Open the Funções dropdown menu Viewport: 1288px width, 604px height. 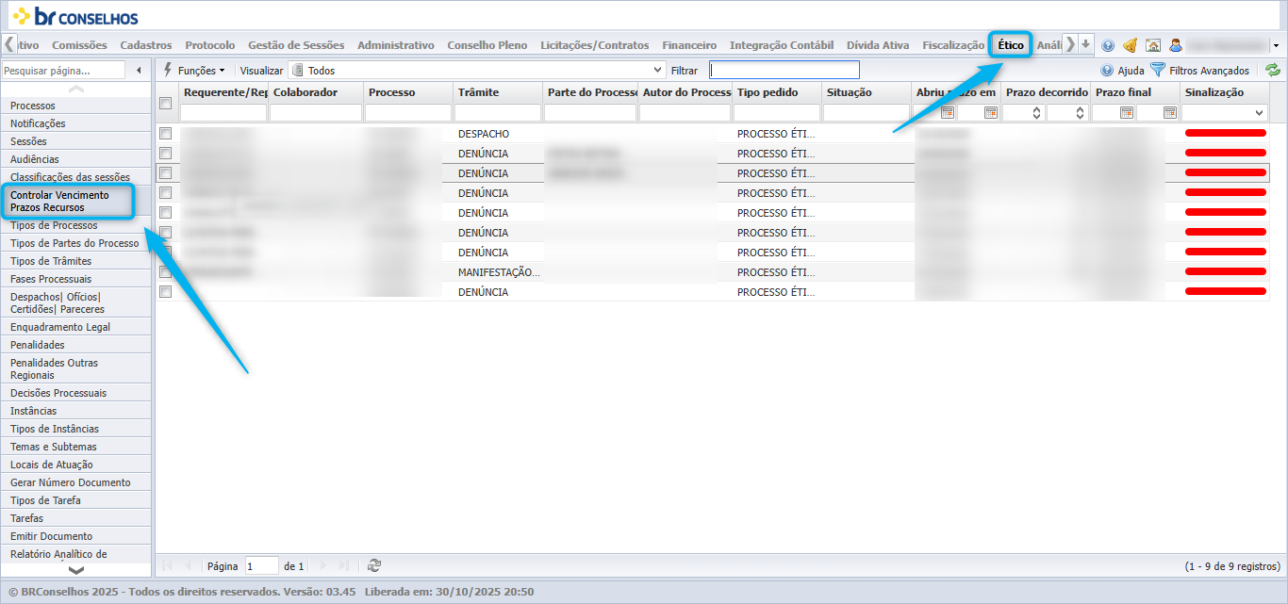[x=194, y=71]
